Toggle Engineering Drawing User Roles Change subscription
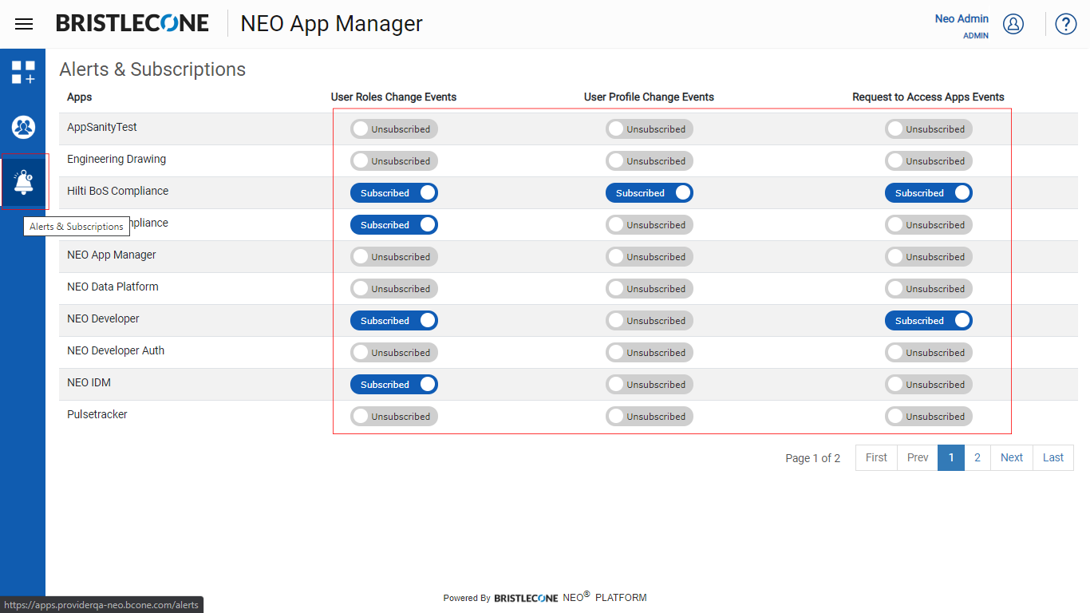The width and height of the screenshot is (1090, 613). [x=394, y=161]
